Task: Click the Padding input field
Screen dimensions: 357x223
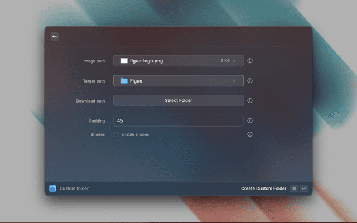Action: pyautogui.click(x=178, y=120)
